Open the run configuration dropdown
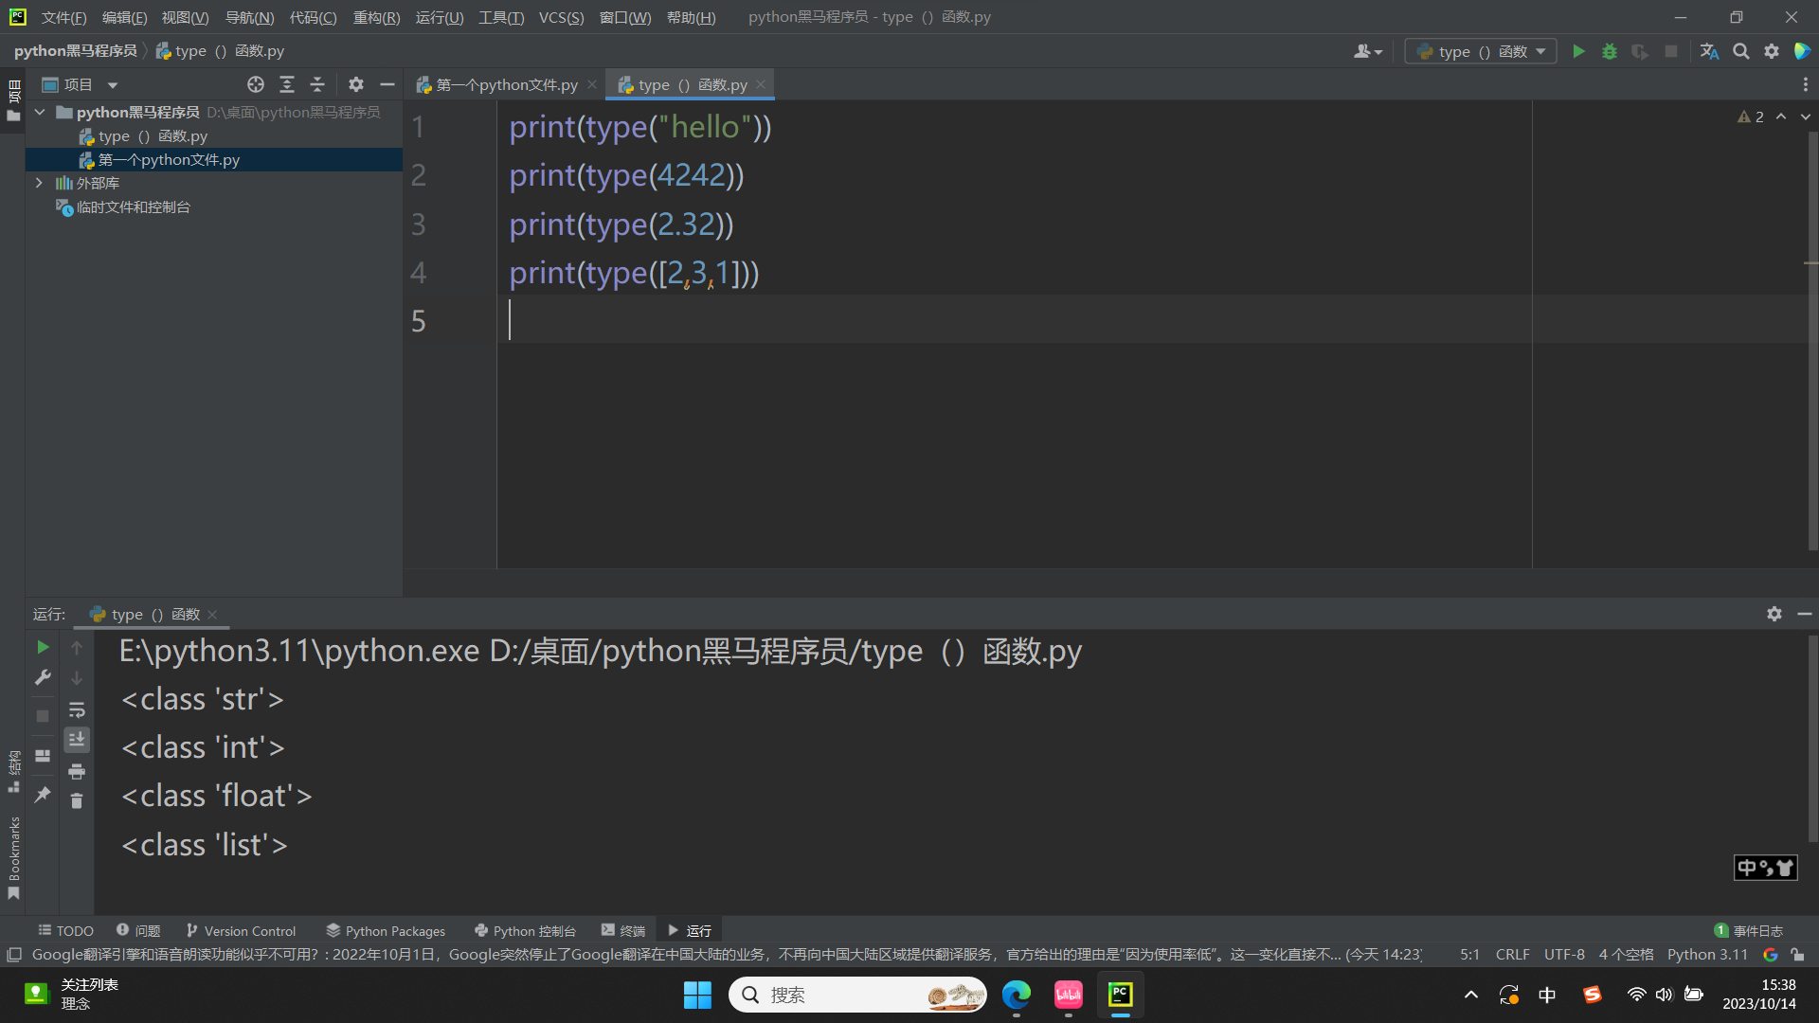The width and height of the screenshot is (1819, 1023). (1481, 51)
